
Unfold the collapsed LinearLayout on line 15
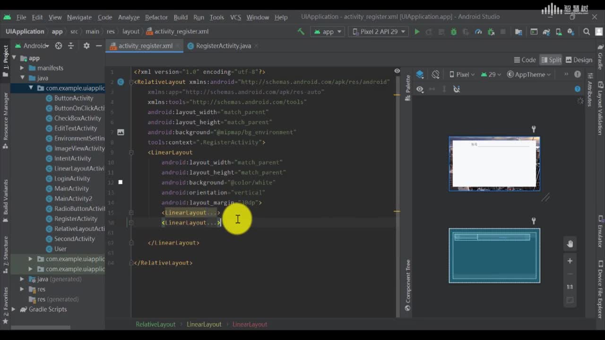pos(131,212)
